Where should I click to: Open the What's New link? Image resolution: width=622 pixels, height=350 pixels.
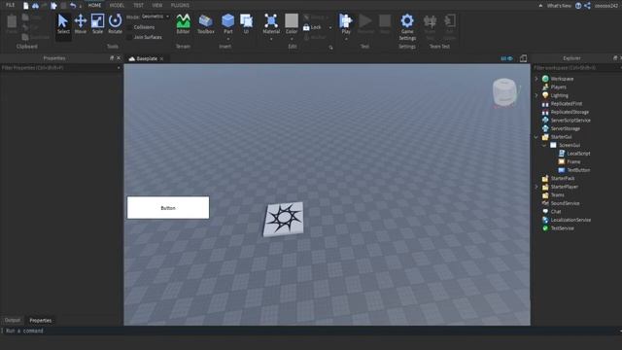click(559, 6)
